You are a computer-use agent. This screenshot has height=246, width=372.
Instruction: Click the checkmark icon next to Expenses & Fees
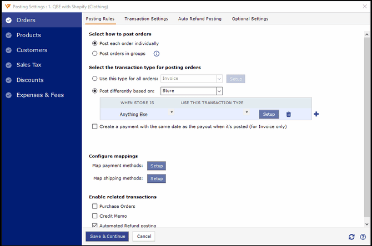click(8, 95)
